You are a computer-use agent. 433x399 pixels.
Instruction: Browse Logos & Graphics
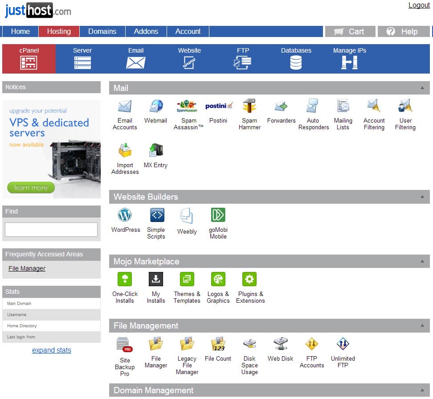(218, 279)
